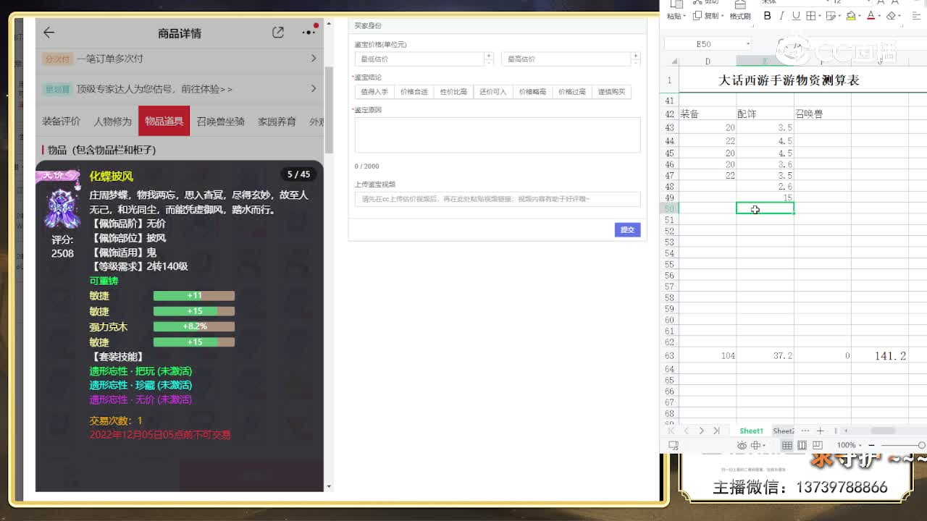927x521 pixels.
Task: Open the paste 粘贴 dropdown arrow
Action: click(684, 16)
